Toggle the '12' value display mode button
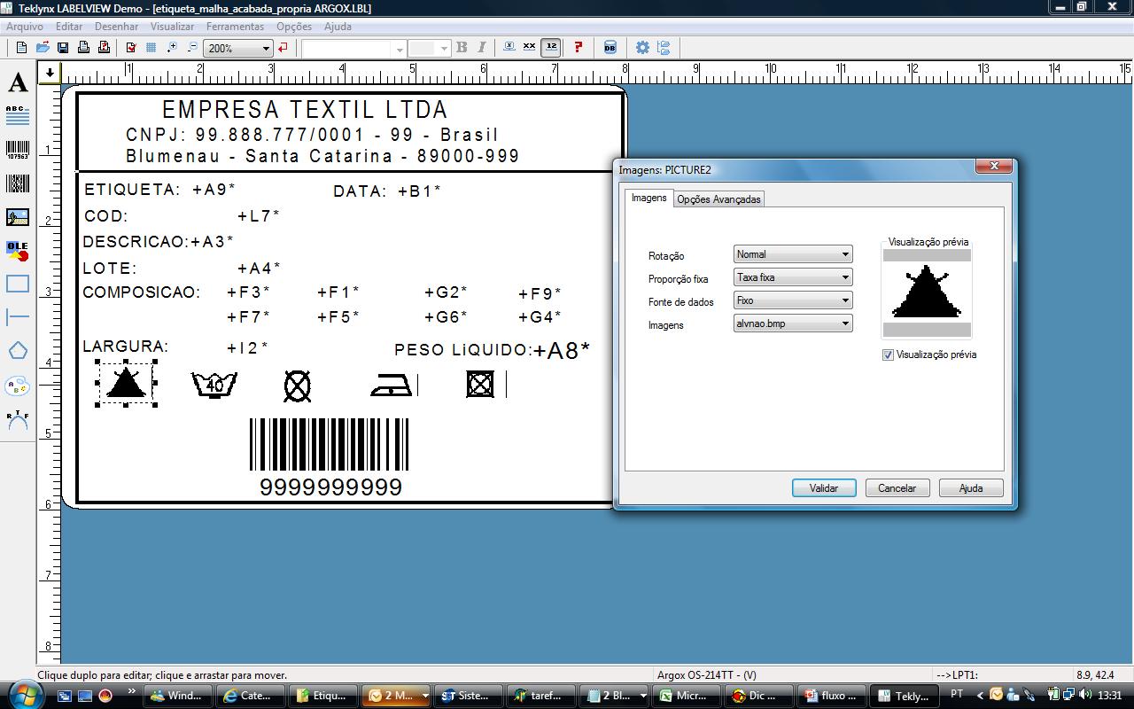This screenshot has height=709, width=1134. [551, 47]
